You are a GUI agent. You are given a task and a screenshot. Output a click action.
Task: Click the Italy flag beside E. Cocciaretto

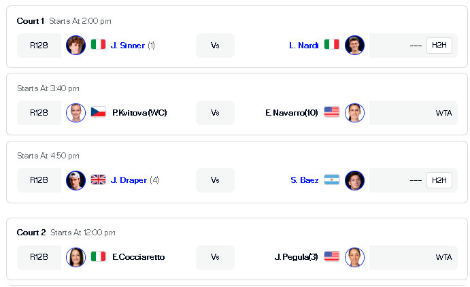point(98,256)
